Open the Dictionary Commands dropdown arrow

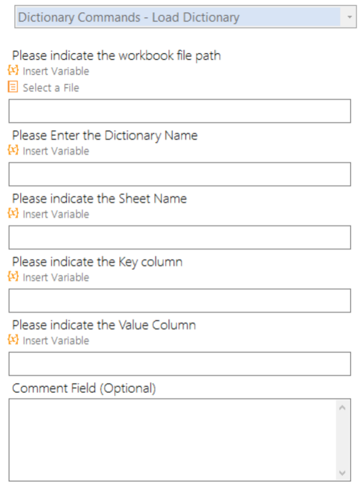click(349, 17)
